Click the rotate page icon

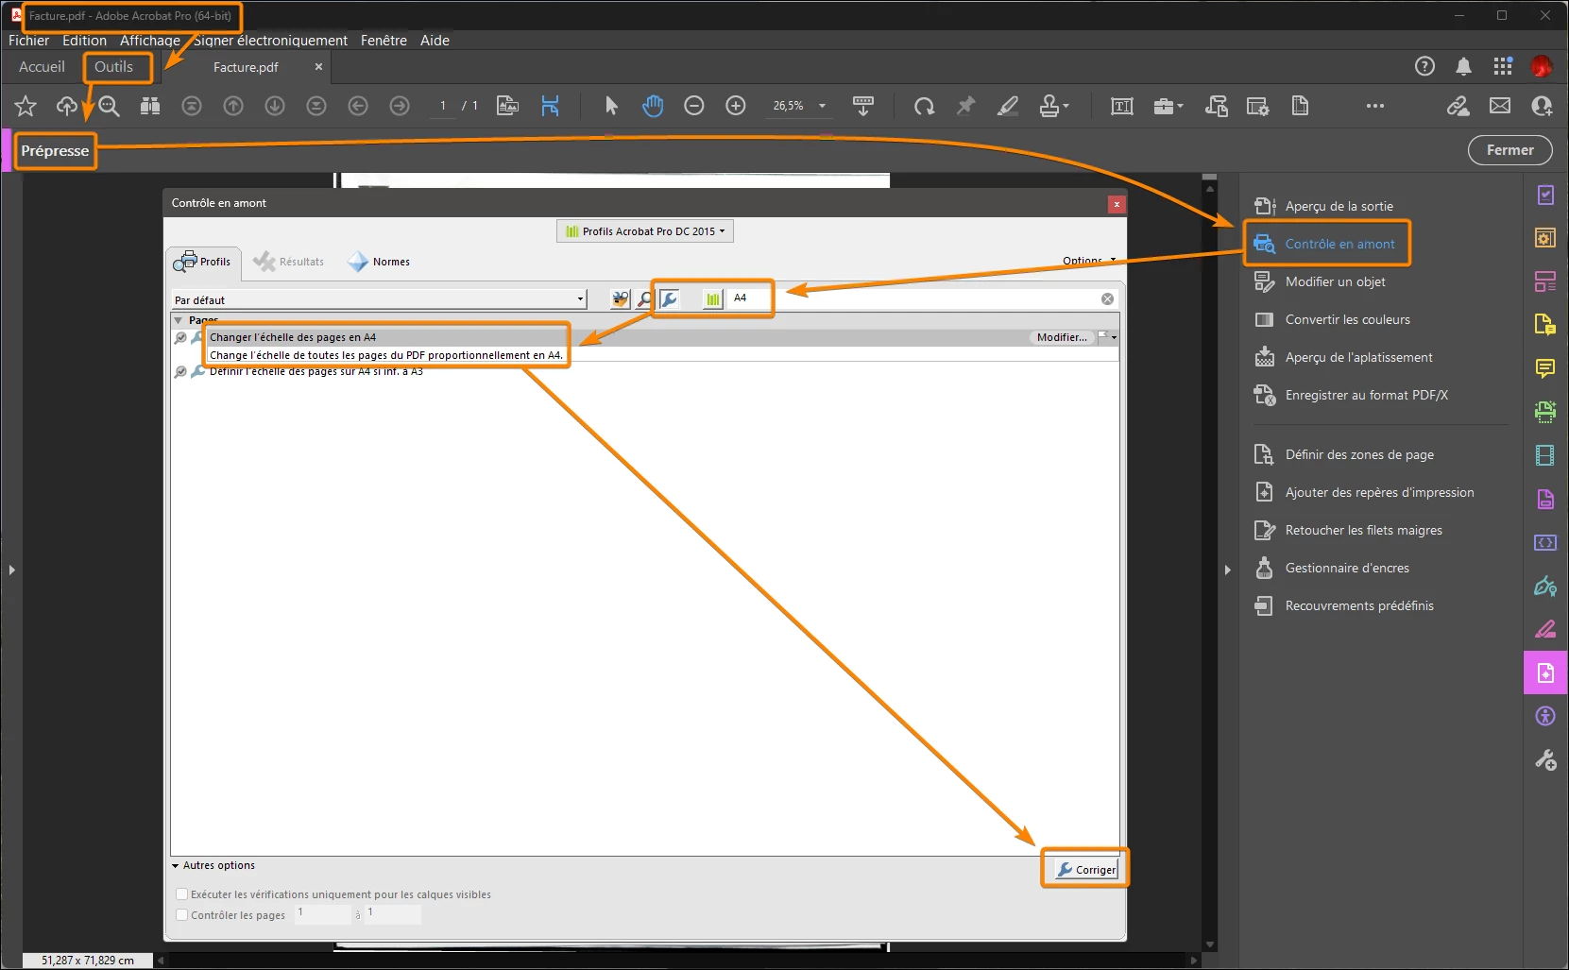(924, 106)
